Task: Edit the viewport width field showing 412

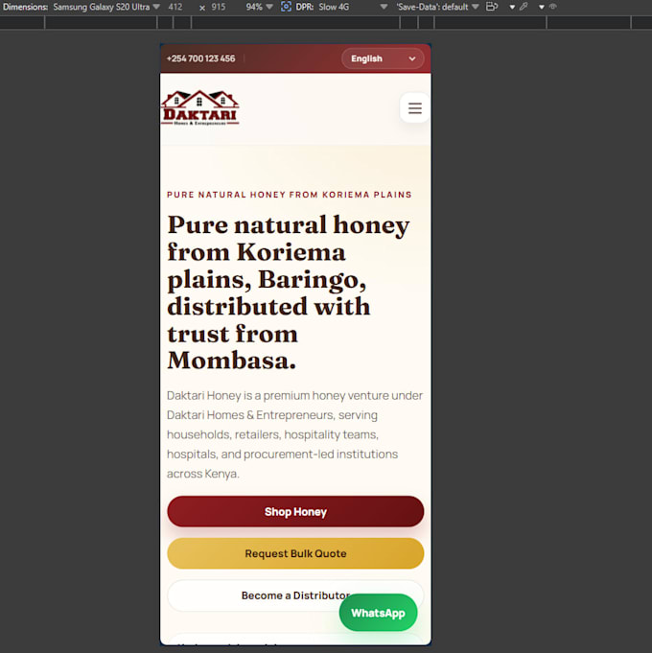Action: [175, 7]
